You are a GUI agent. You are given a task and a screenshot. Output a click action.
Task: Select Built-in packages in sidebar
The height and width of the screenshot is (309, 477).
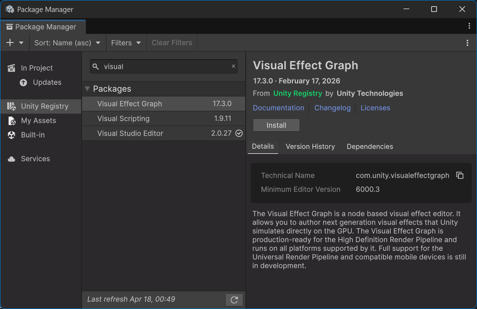pos(41,135)
